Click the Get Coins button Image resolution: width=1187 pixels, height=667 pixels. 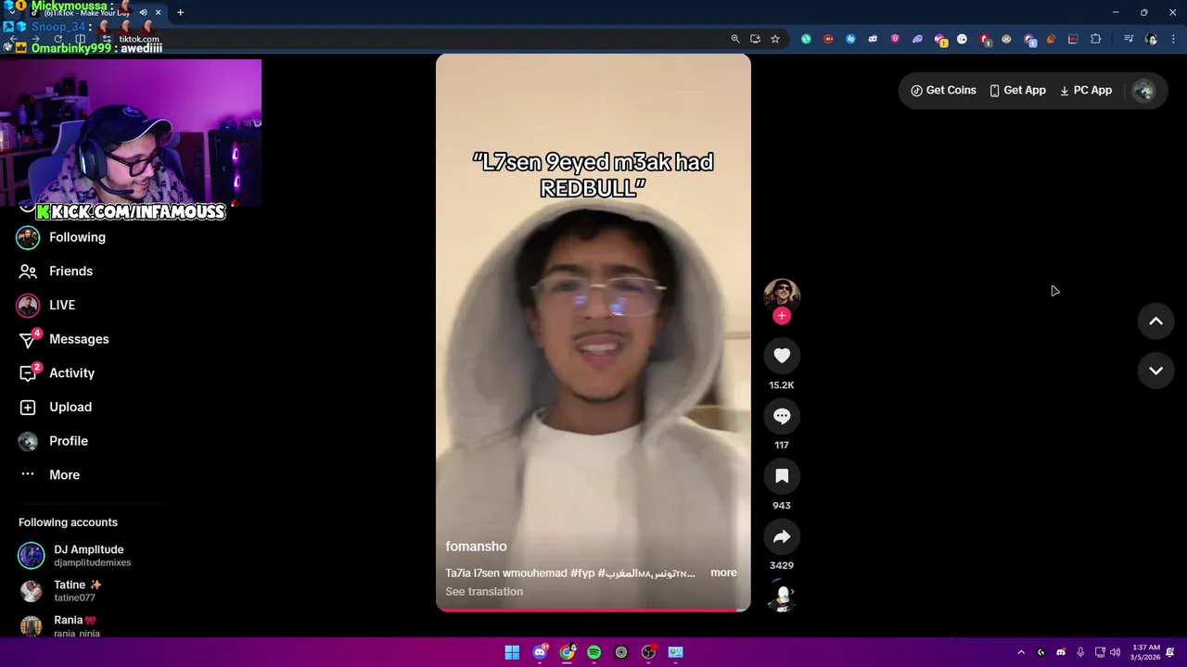pos(943,90)
